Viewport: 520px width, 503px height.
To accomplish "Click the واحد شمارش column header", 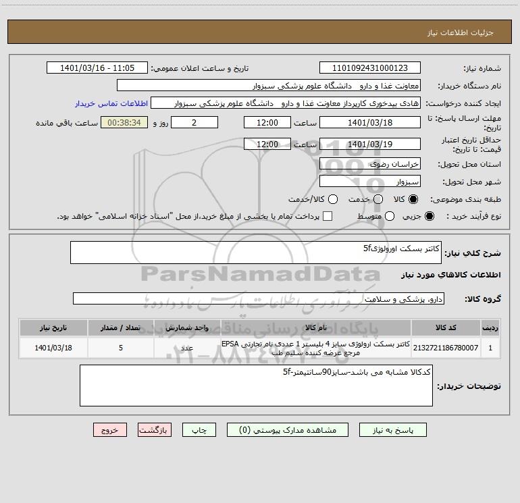I will pos(187,328).
